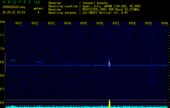Click the 0322 time axis label
The width and height of the screenshot is (170, 108).
(35, 23)
